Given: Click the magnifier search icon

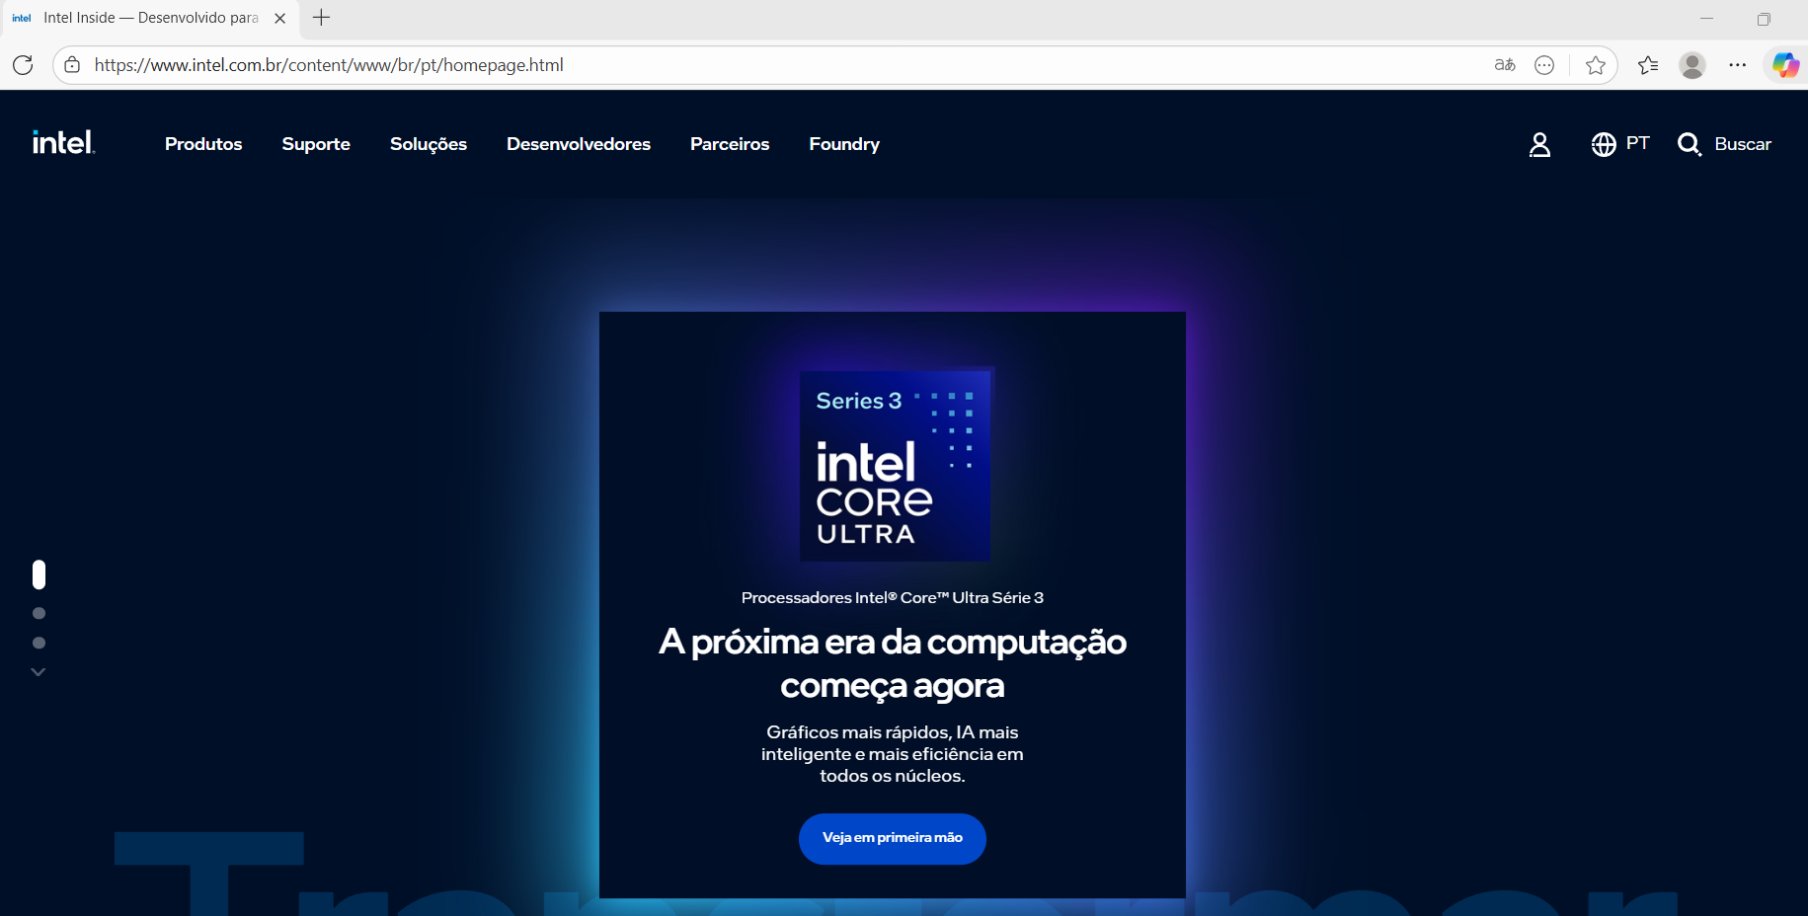Looking at the screenshot, I should (1689, 144).
